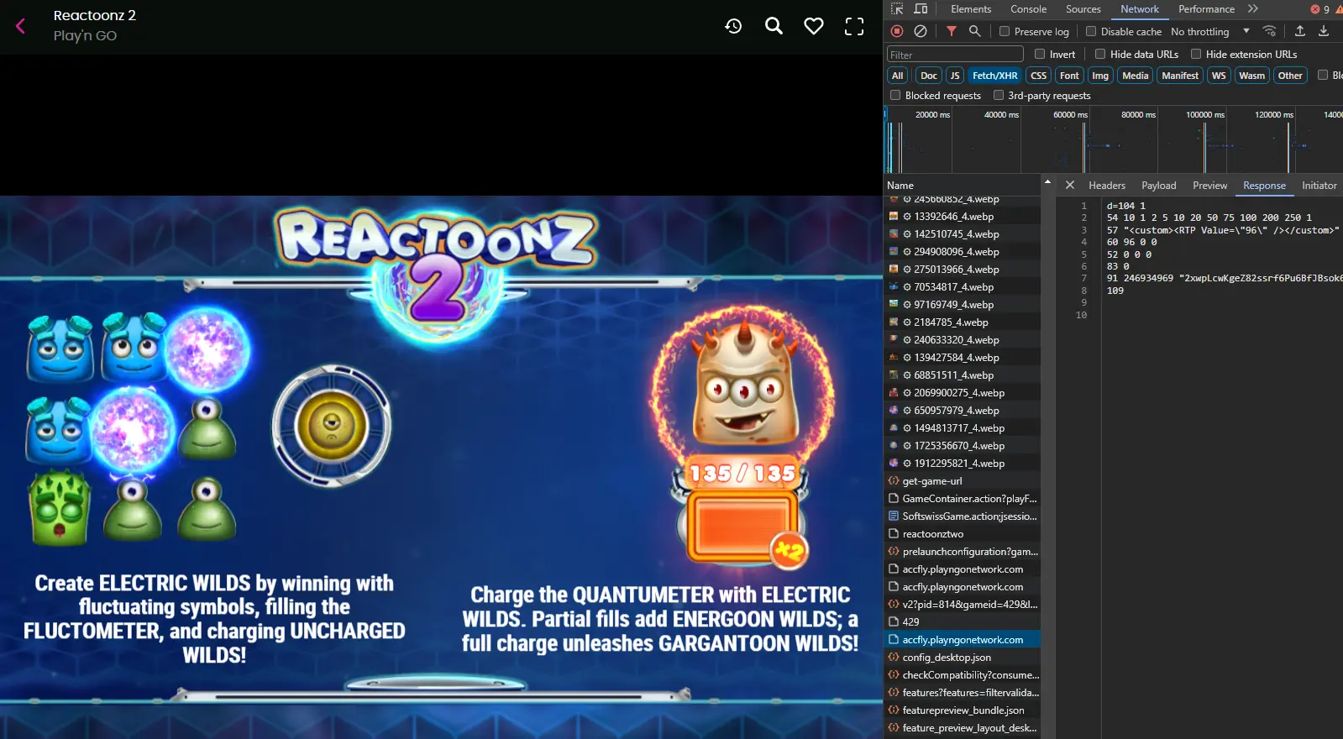
Task: Clear the network log
Action: (x=921, y=31)
